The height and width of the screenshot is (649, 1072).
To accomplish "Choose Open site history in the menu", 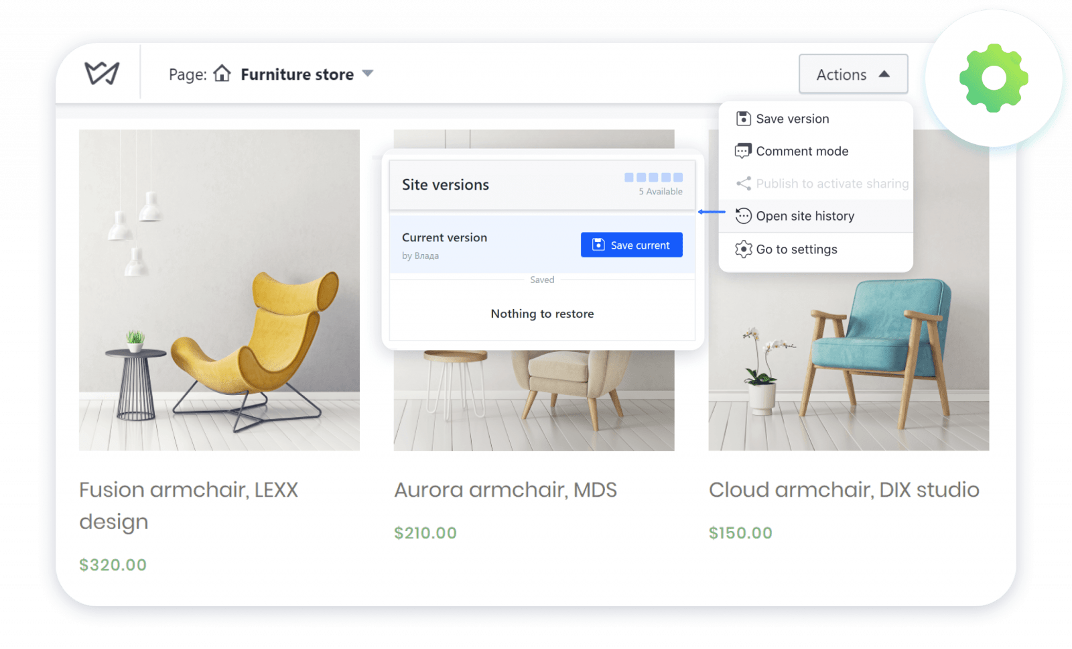I will [805, 216].
